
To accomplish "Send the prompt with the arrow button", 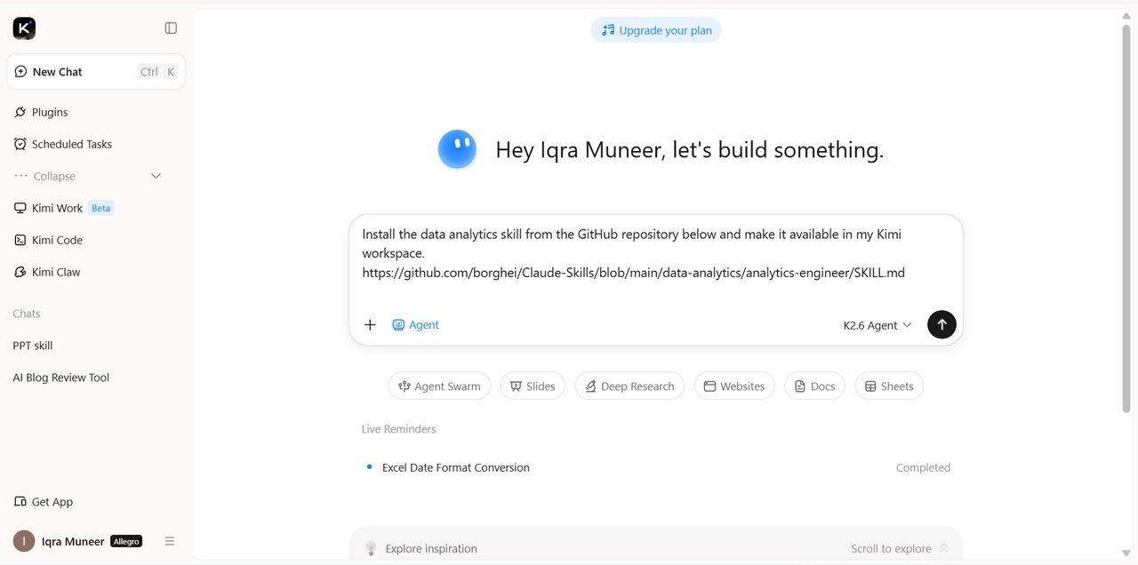I will [942, 325].
